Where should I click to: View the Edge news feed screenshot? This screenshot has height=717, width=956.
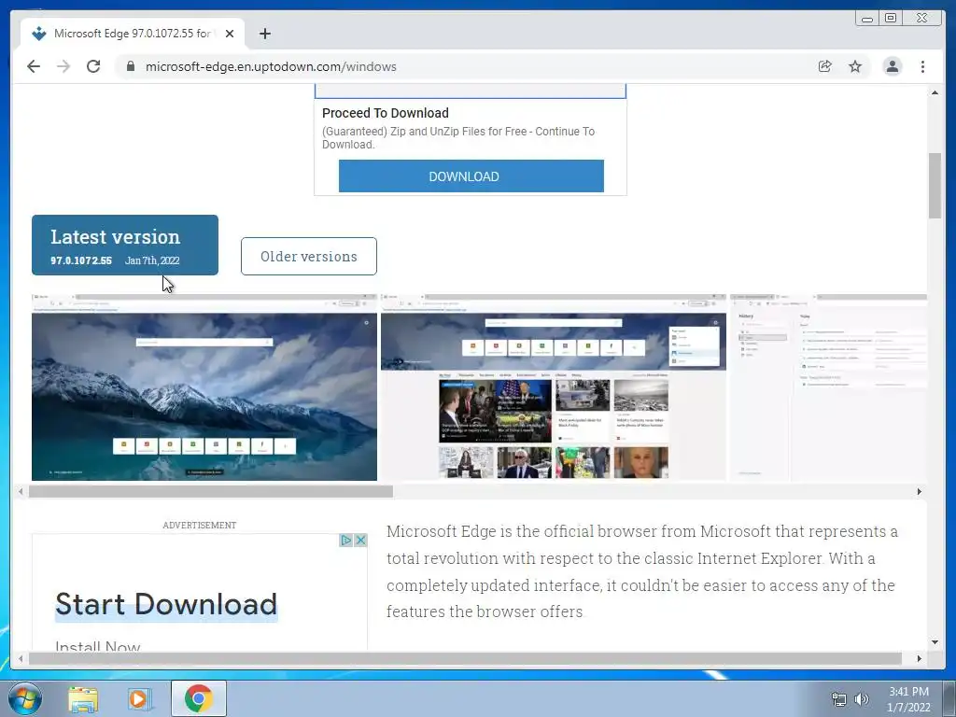pyautogui.click(x=554, y=387)
